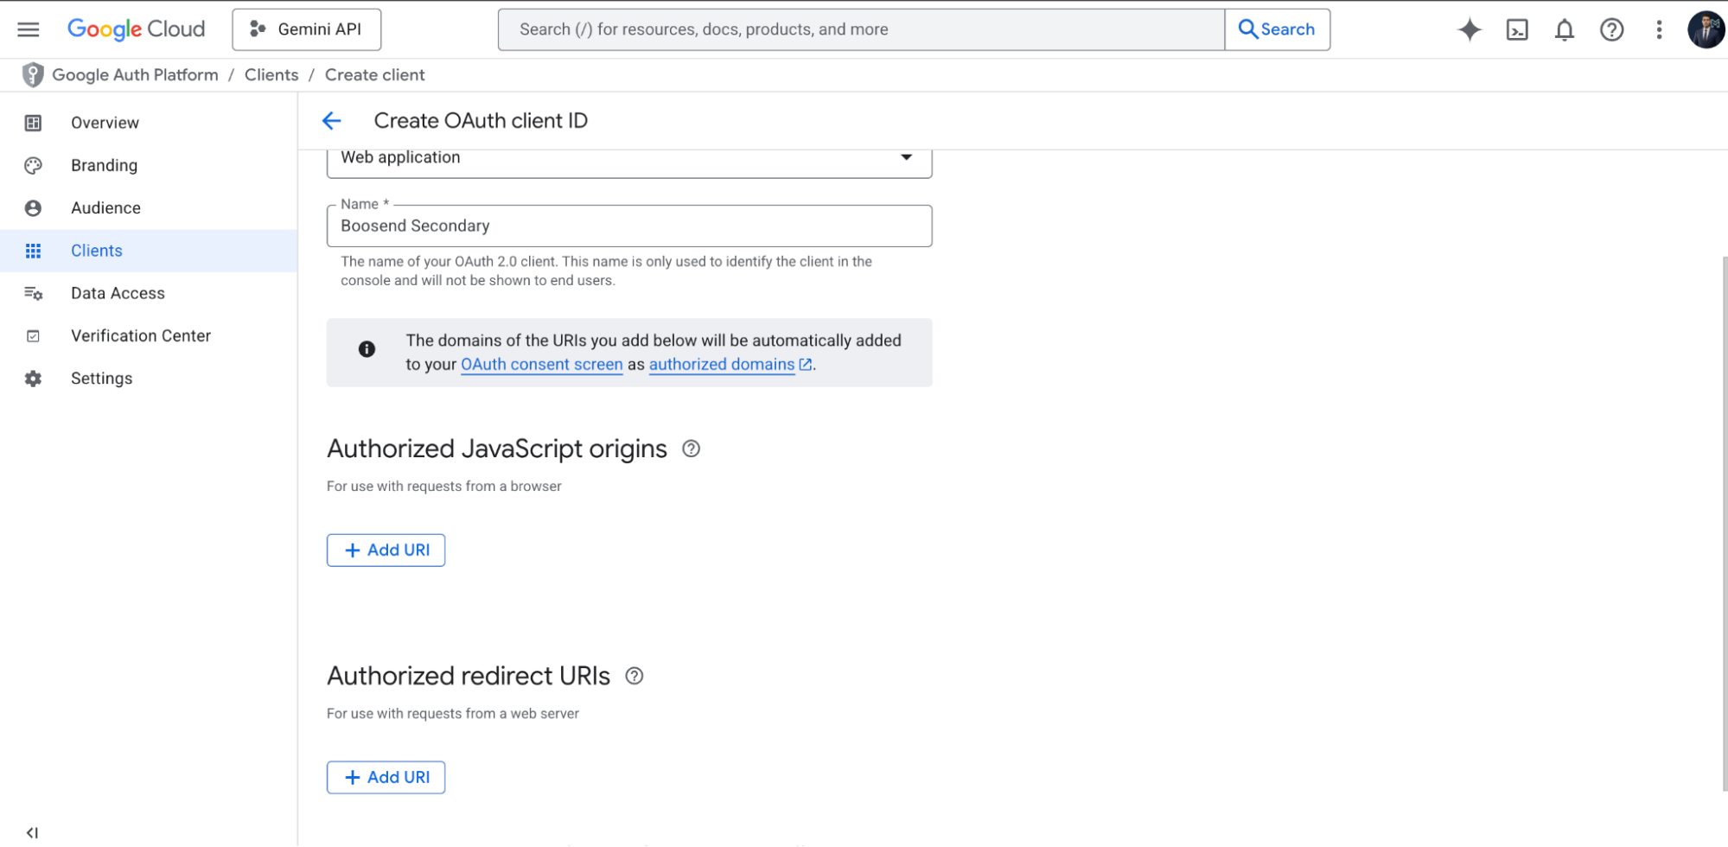
Task: Open the OAuth consent screen link
Action: [541, 364]
